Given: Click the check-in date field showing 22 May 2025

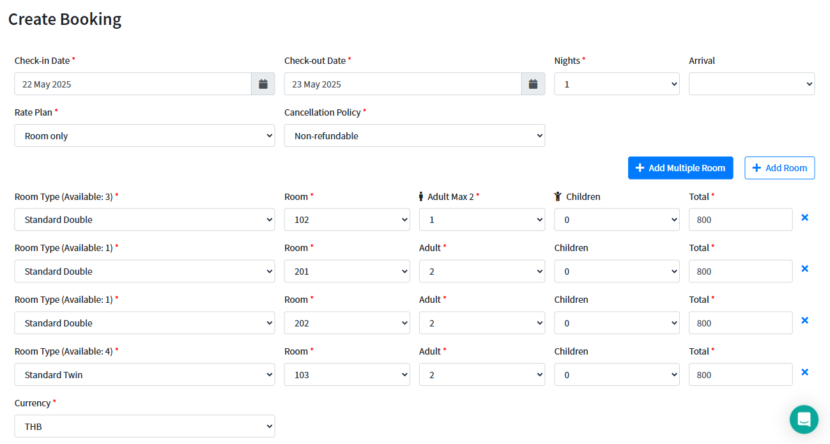Looking at the screenshot, I should (133, 84).
